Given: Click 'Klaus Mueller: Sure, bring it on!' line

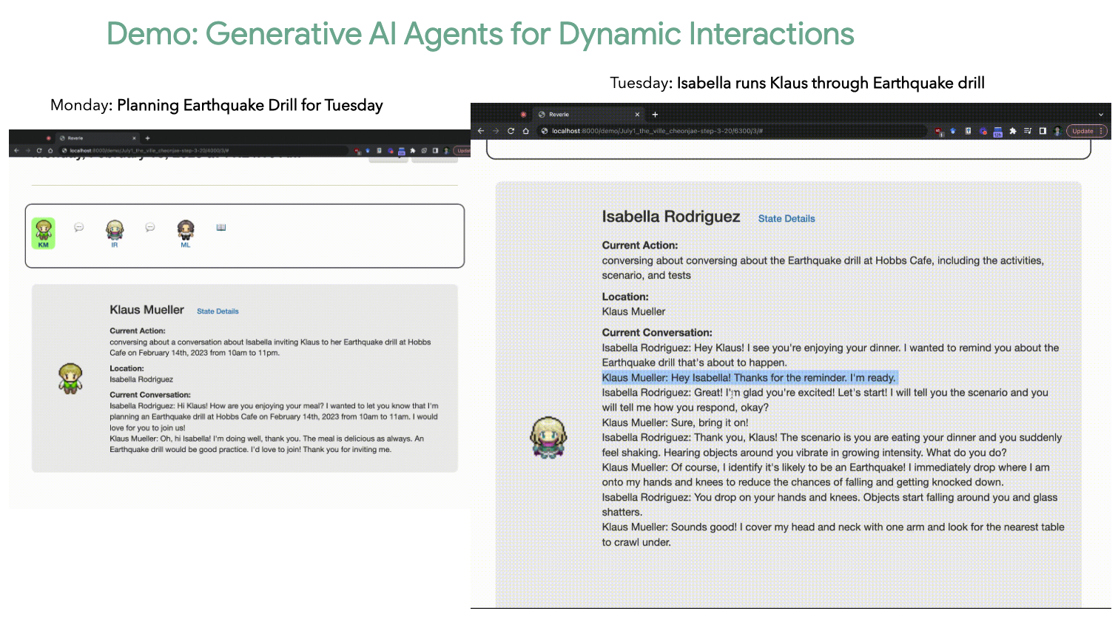Looking at the screenshot, I should 675,423.
